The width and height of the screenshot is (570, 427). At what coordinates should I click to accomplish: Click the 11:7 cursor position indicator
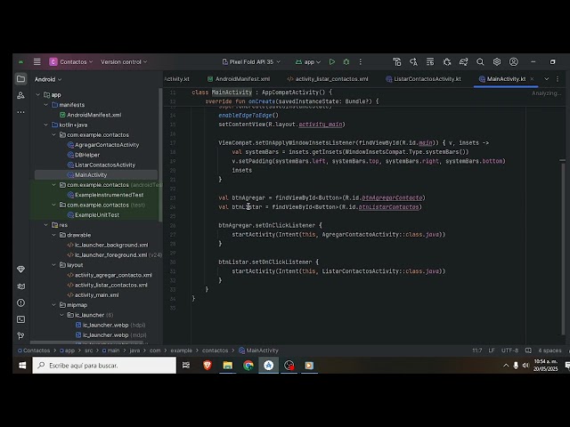click(x=477, y=350)
